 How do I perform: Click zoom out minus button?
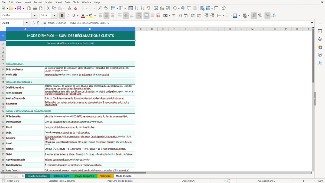[x=292, y=181]
